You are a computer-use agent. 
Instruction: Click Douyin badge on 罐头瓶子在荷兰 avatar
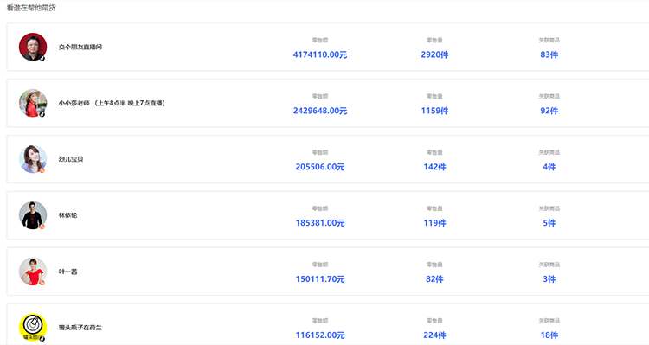click(x=42, y=339)
